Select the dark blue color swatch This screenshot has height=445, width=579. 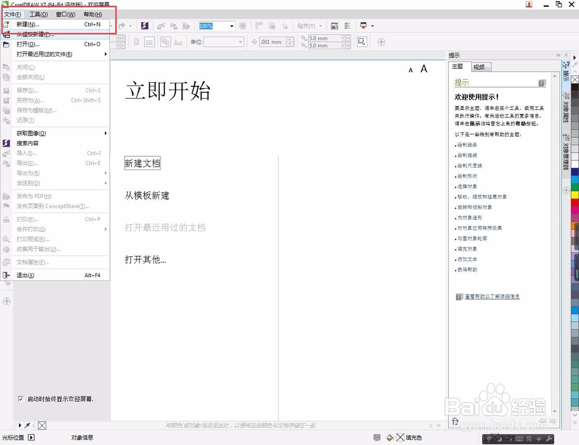[575, 171]
